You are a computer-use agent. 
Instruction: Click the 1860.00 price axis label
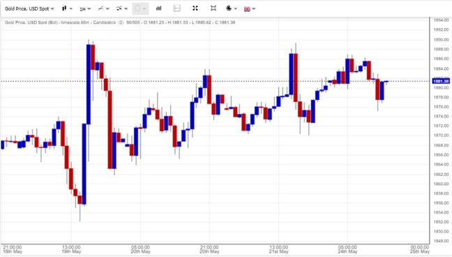click(442, 184)
